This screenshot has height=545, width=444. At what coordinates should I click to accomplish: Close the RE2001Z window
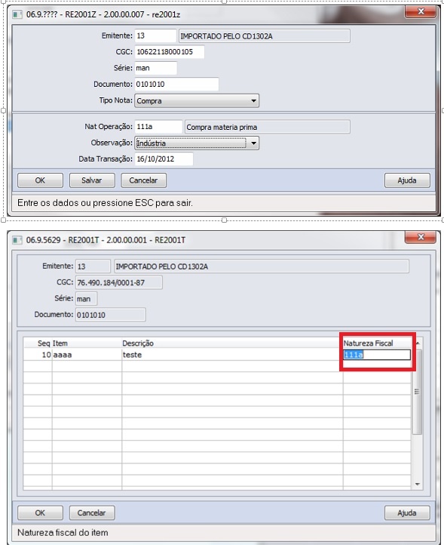pos(421,11)
